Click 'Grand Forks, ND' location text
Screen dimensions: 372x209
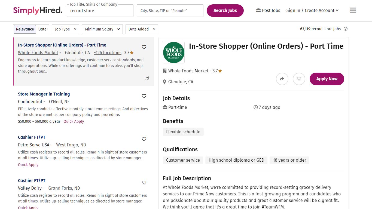coord(64,188)
